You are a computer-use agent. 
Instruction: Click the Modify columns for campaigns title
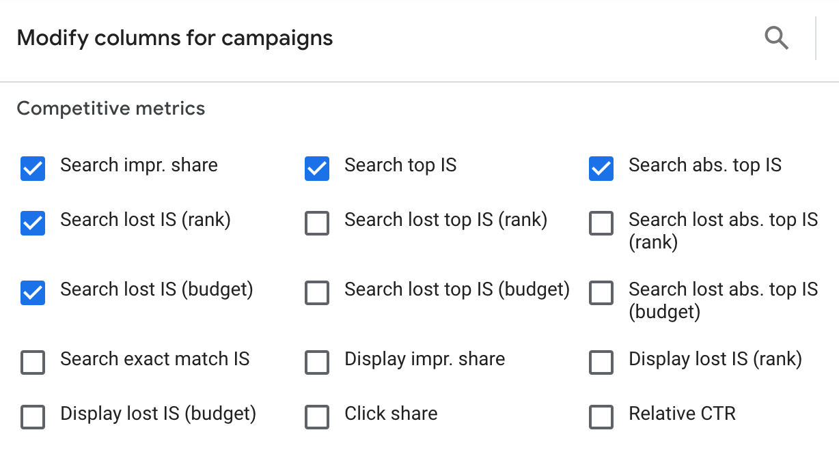(x=175, y=38)
